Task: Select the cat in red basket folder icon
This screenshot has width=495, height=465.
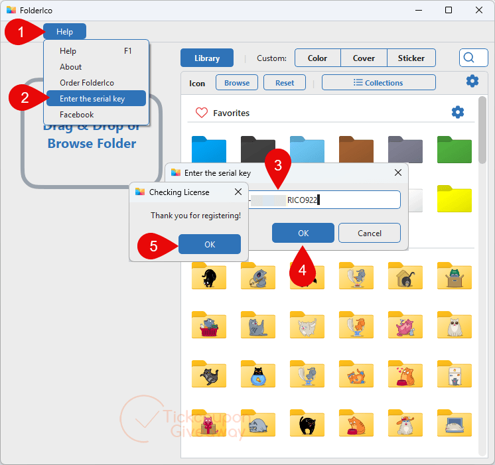Action: point(209,325)
